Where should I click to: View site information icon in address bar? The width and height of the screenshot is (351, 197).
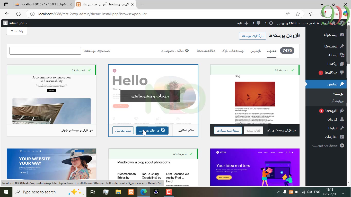(32, 14)
